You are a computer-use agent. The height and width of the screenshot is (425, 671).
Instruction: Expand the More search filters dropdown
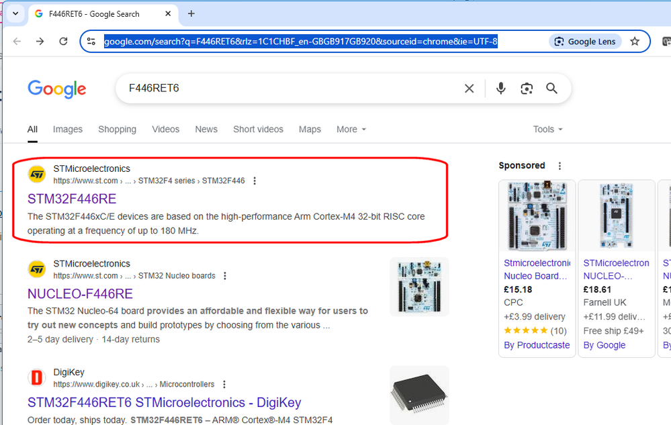[351, 129]
